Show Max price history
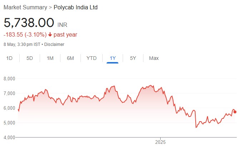 (154, 58)
